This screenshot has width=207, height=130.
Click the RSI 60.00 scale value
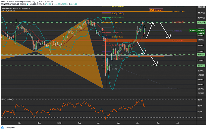[200, 106]
